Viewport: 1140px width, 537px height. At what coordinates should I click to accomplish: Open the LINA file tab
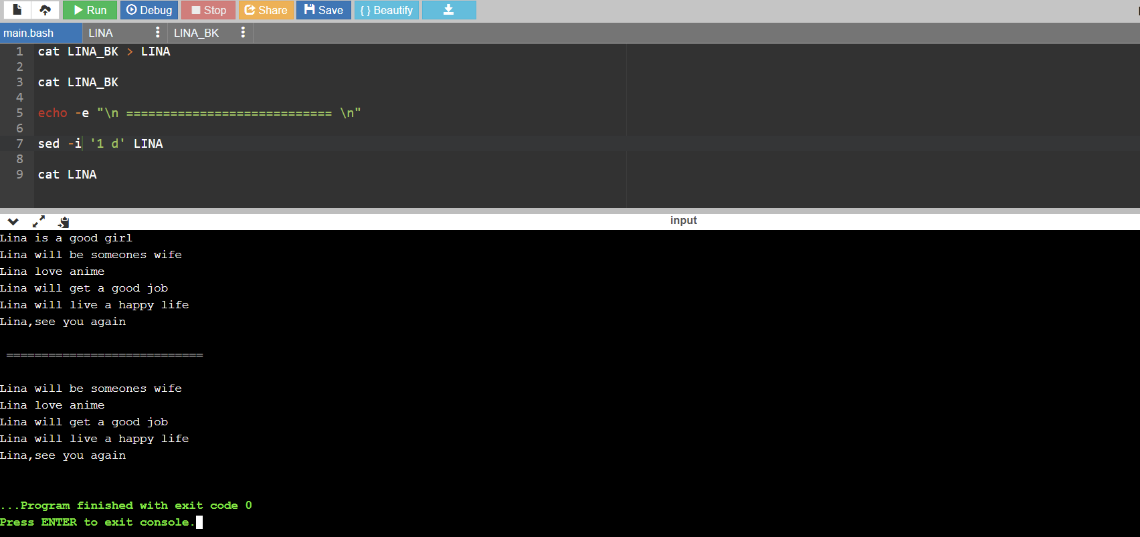click(100, 33)
